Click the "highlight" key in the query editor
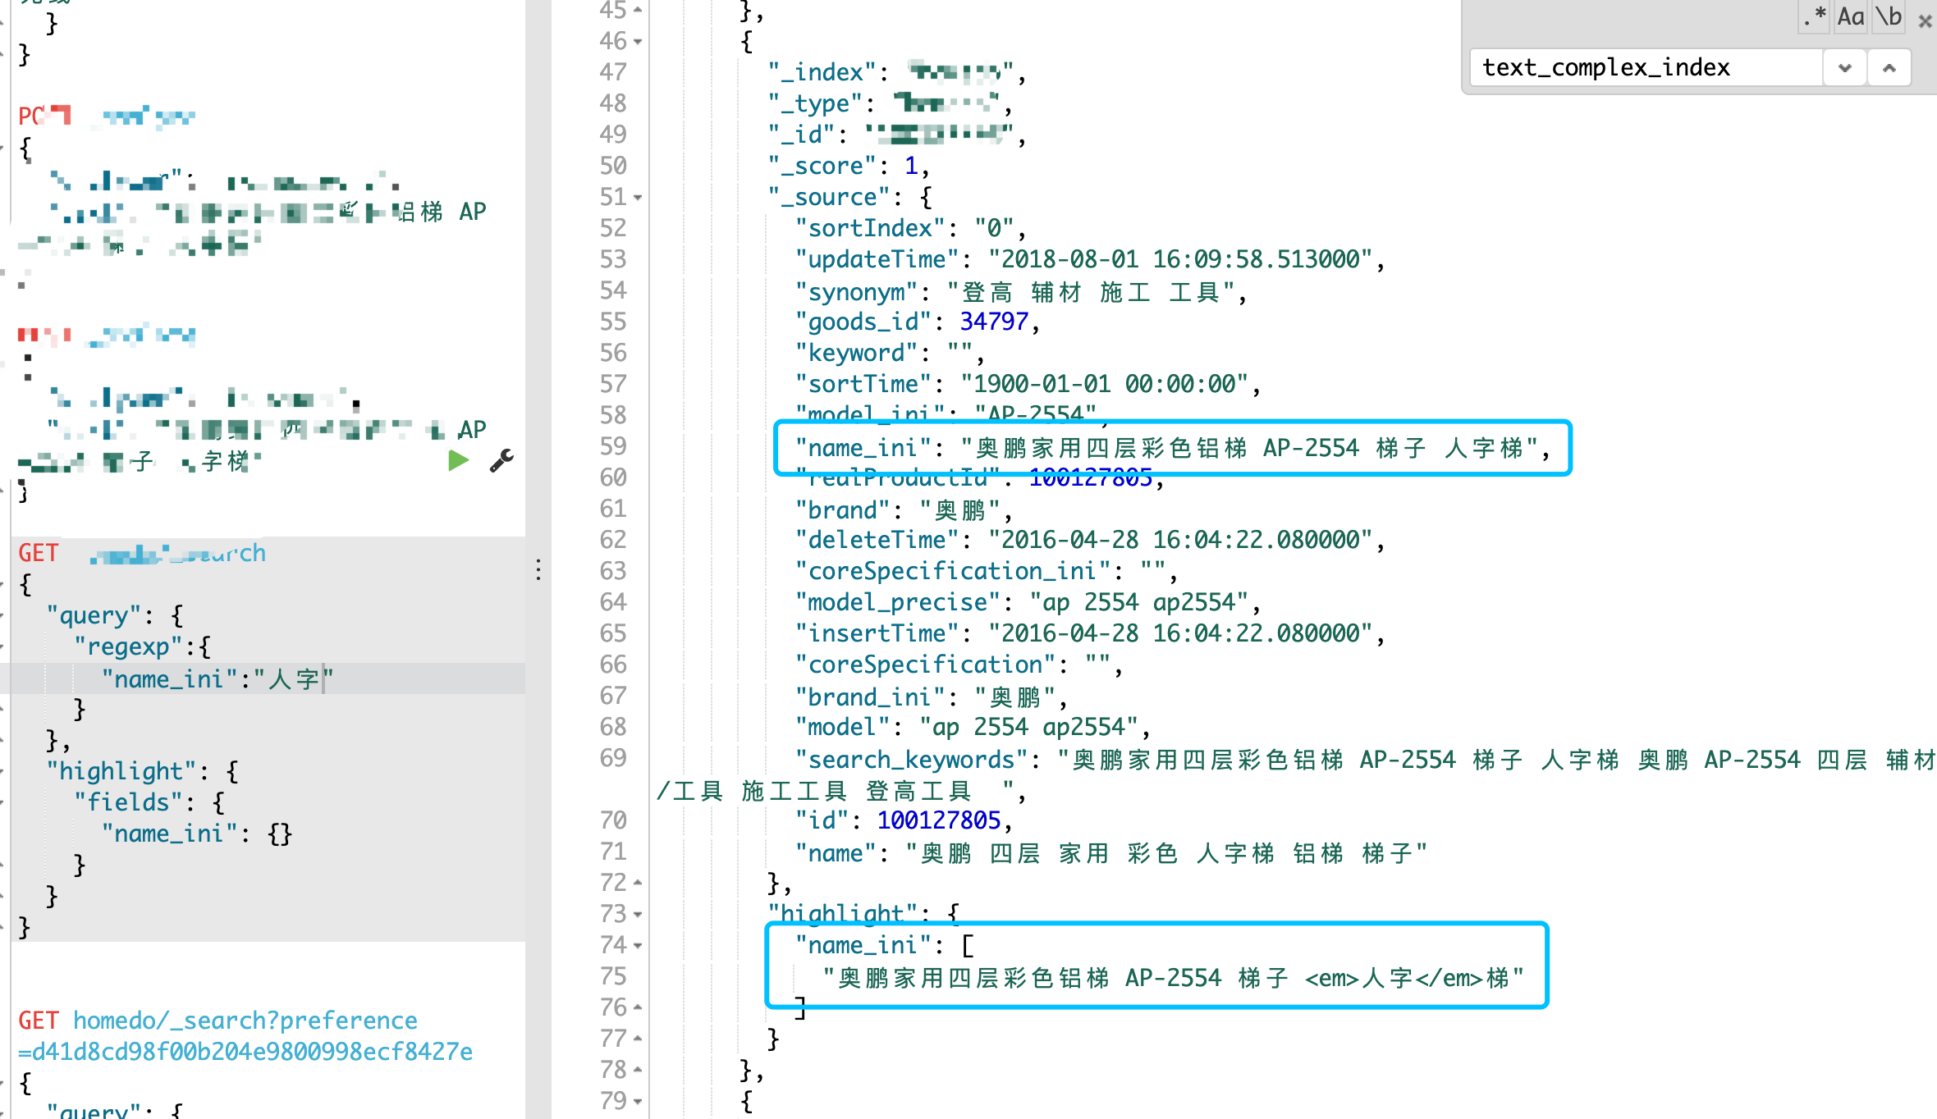Screen dimensions: 1937x1119 pos(121,771)
